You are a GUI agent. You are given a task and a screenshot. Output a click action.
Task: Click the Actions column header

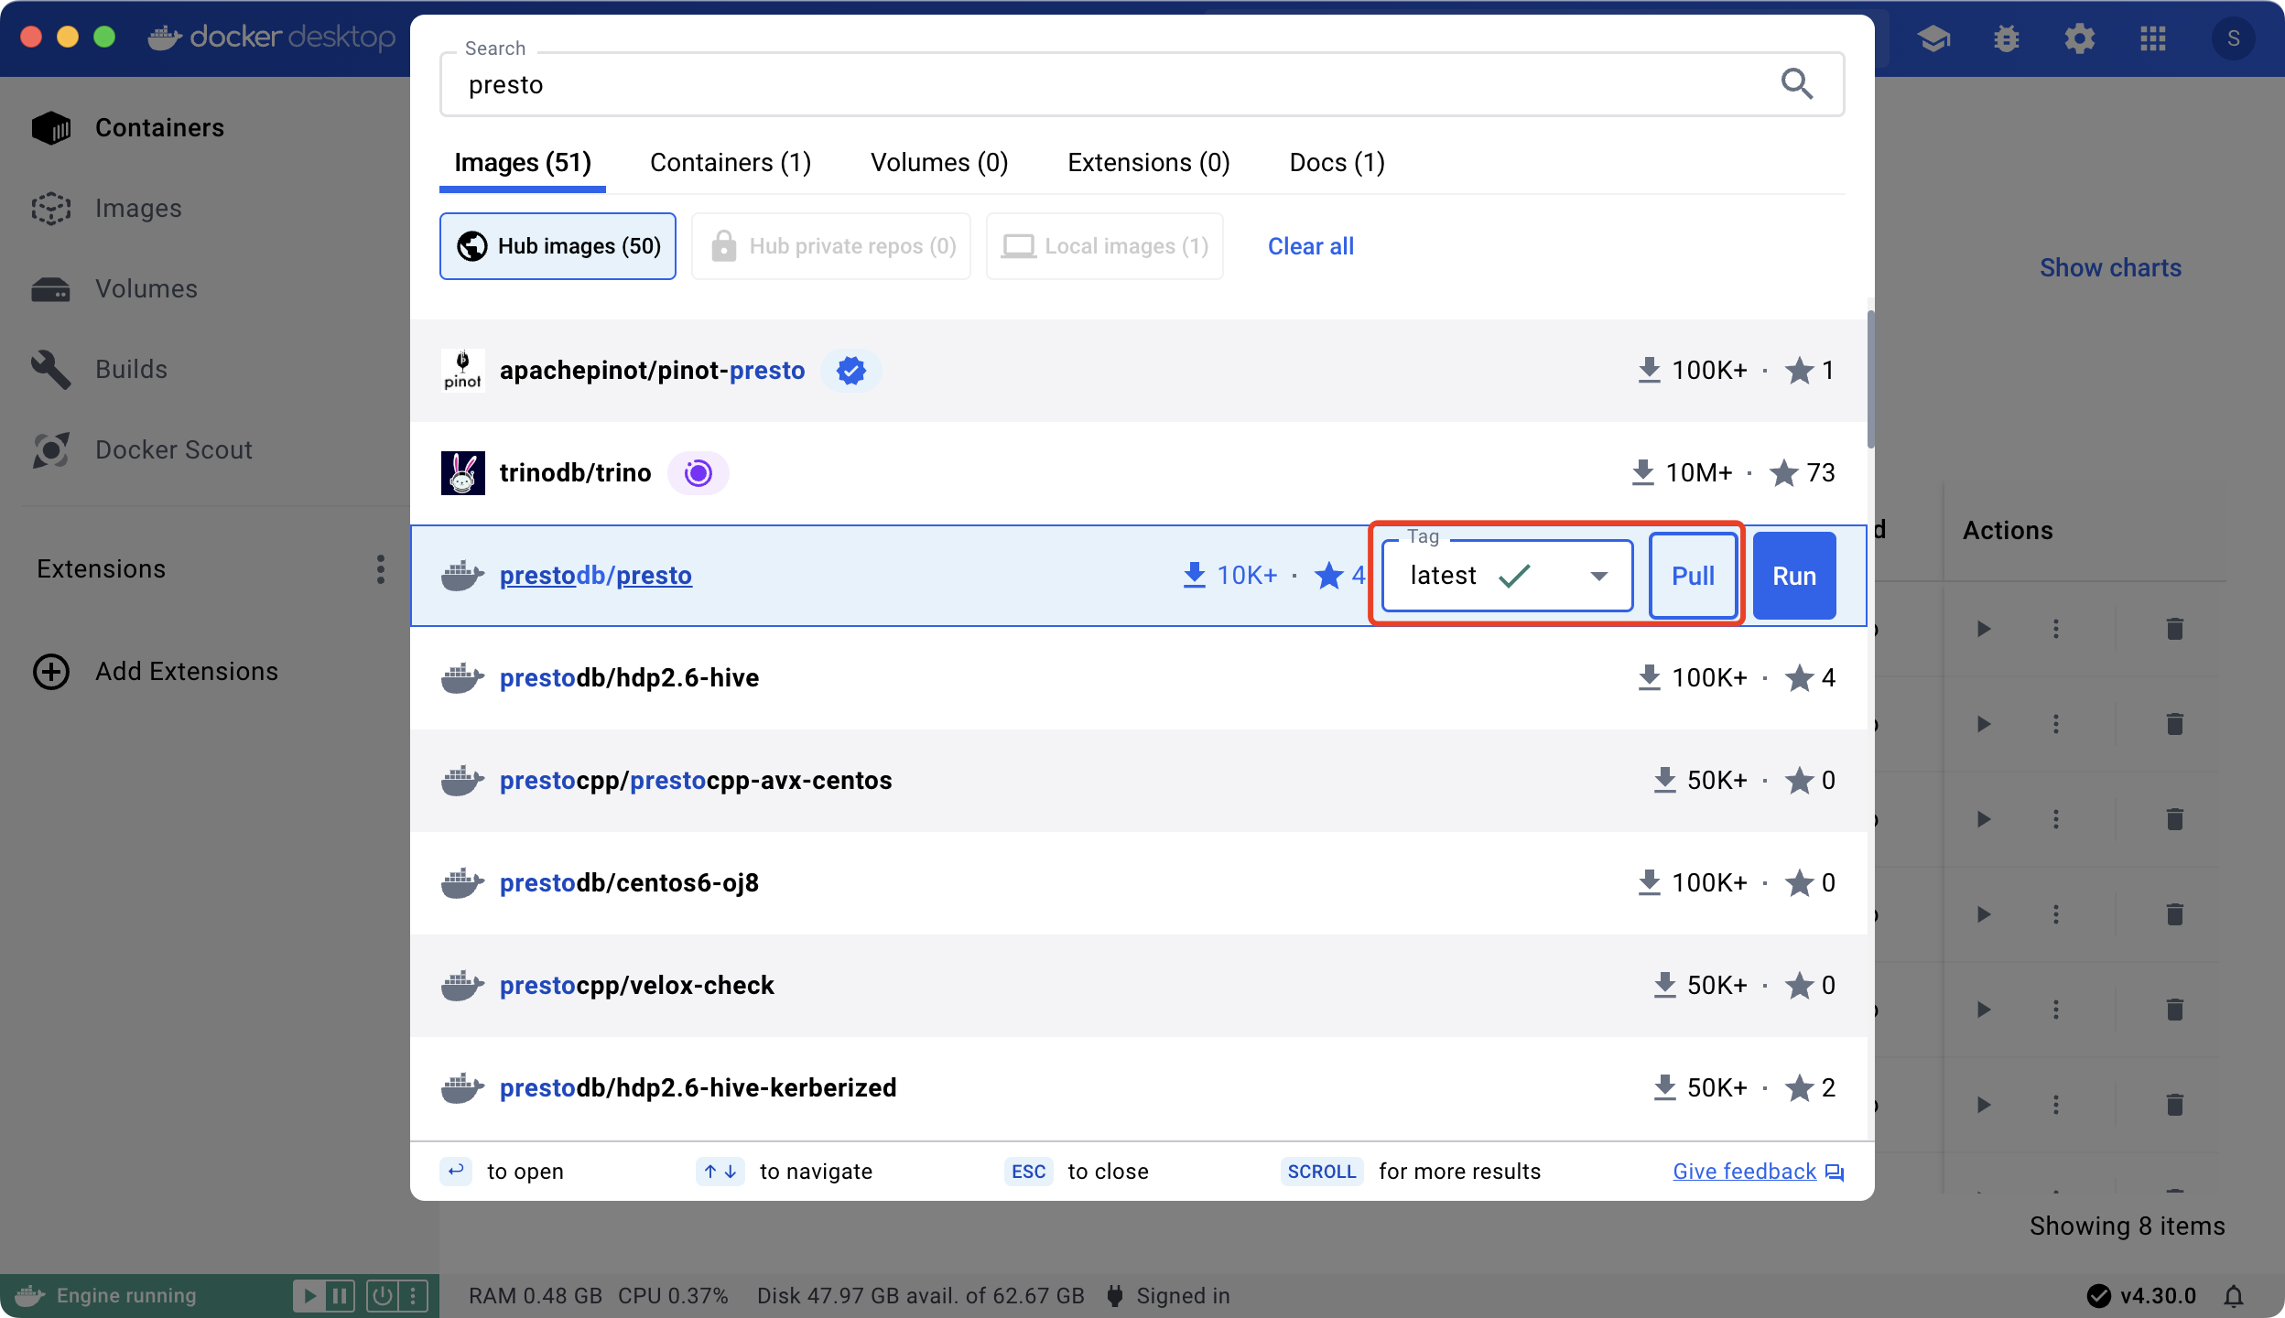pyautogui.click(x=2008, y=531)
